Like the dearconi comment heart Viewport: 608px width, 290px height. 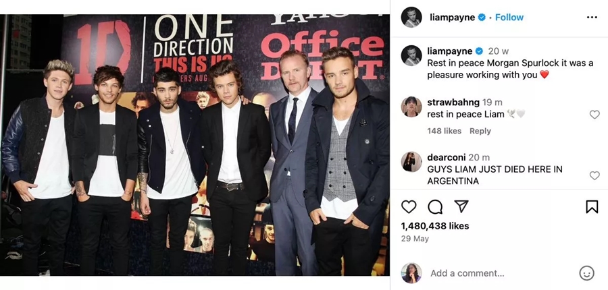coord(594,175)
